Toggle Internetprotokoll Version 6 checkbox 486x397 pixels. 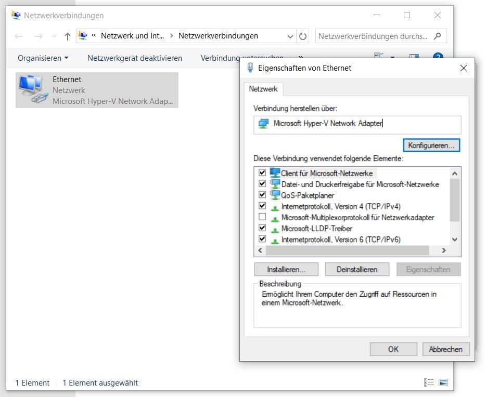262,240
